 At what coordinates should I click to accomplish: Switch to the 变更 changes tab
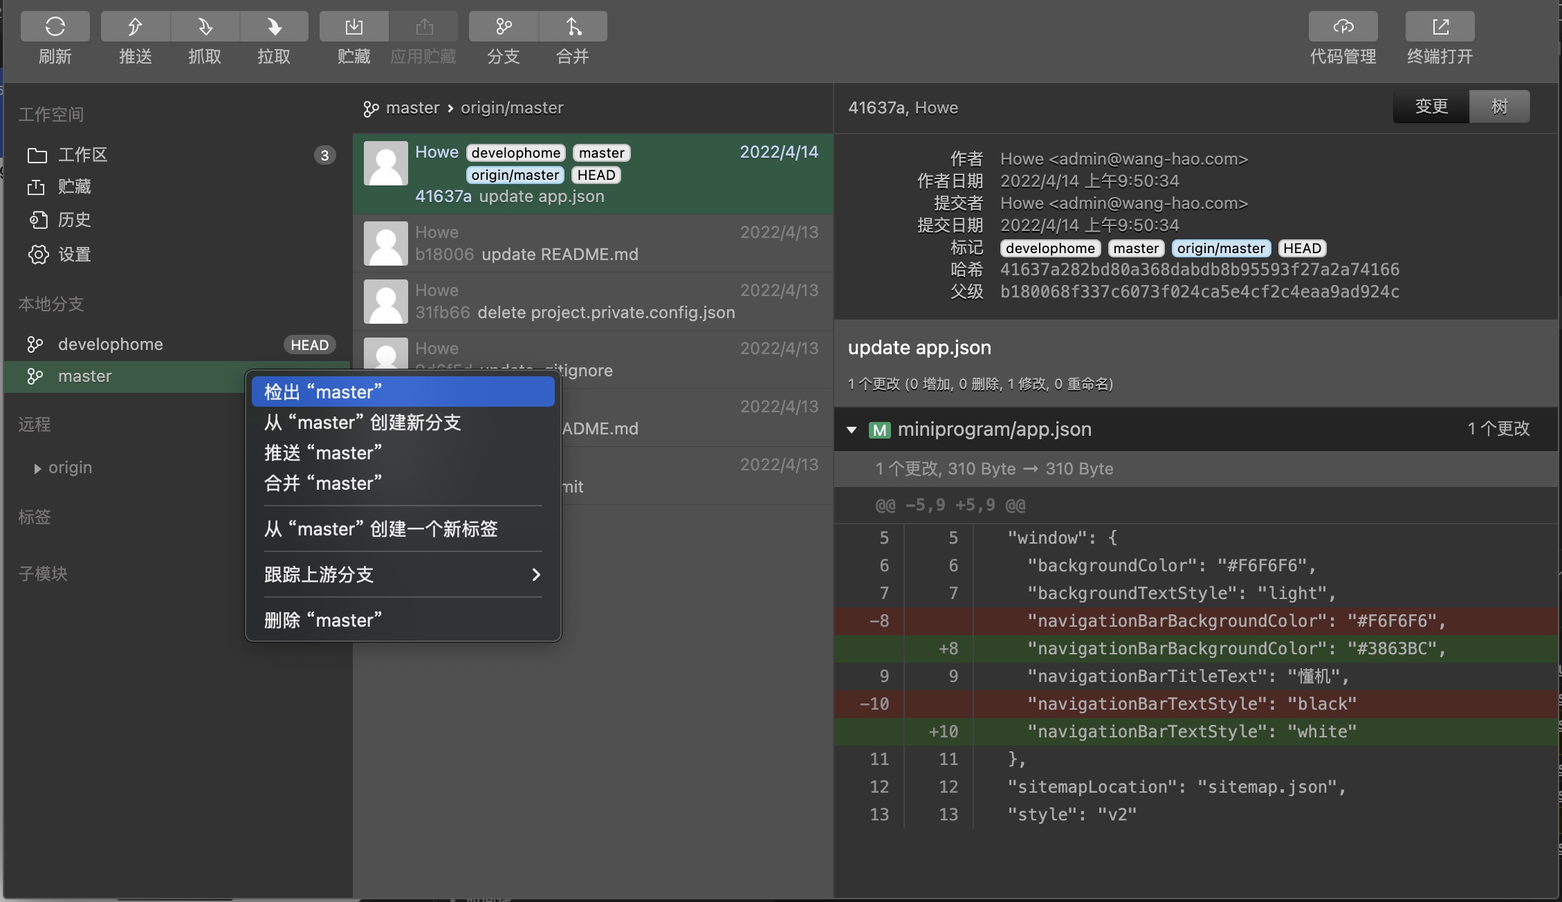coord(1431,107)
